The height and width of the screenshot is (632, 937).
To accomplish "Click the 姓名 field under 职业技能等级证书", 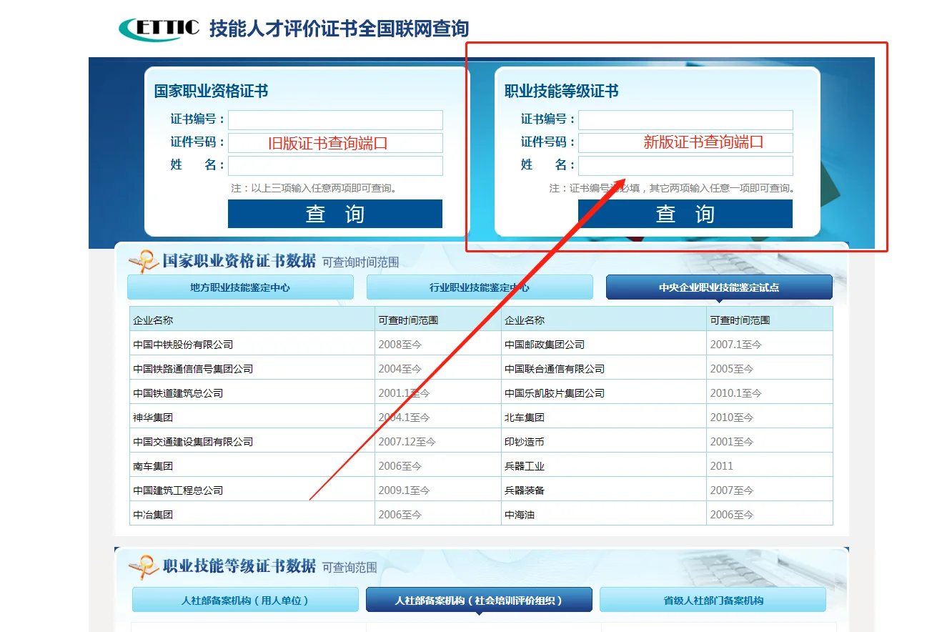I will click(x=685, y=165).
